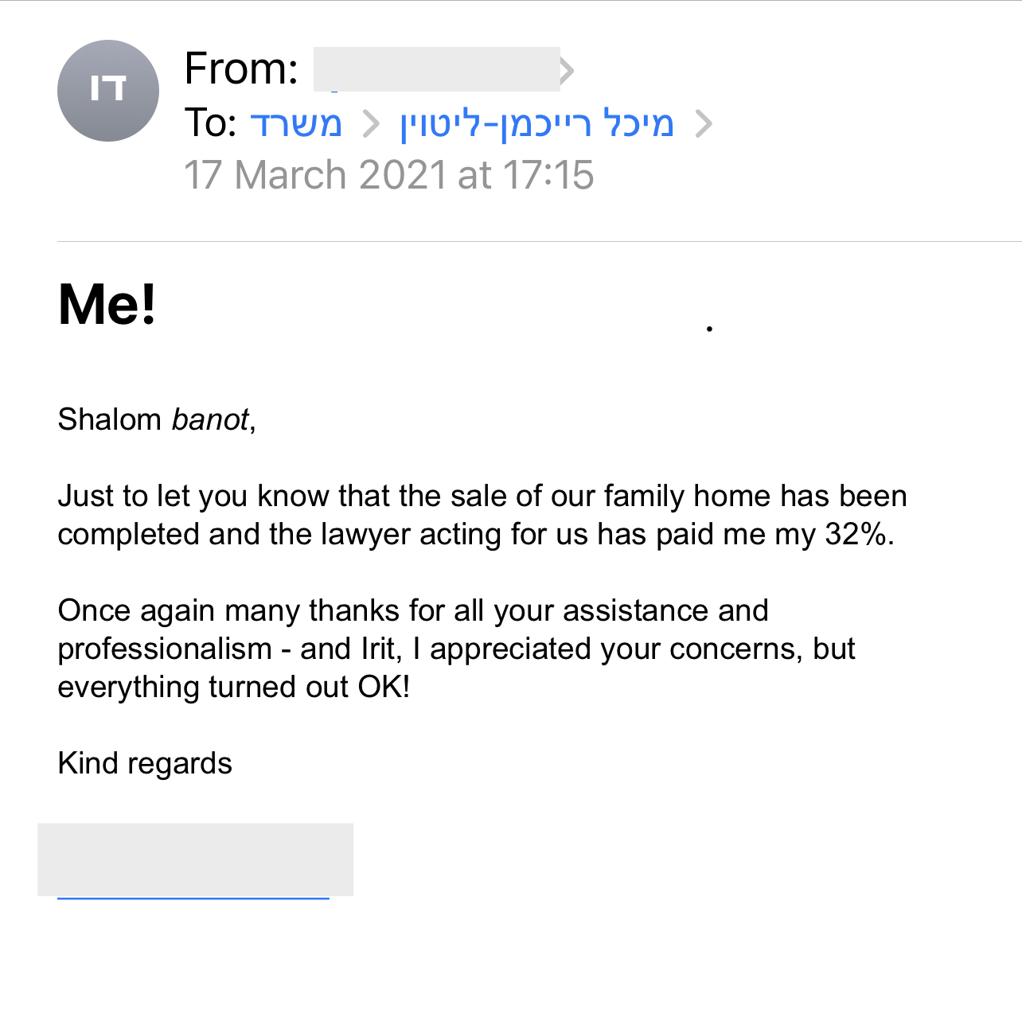Tap the gray sender avatar circle

pos(108,91)
